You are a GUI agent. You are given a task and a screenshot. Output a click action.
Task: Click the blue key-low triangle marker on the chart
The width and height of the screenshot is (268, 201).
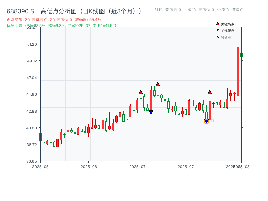click(x=152, y=112)
